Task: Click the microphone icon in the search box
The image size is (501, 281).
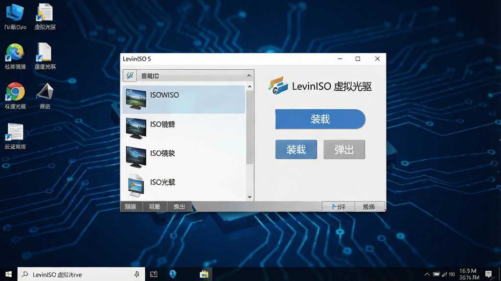Action: coord(137,274)
